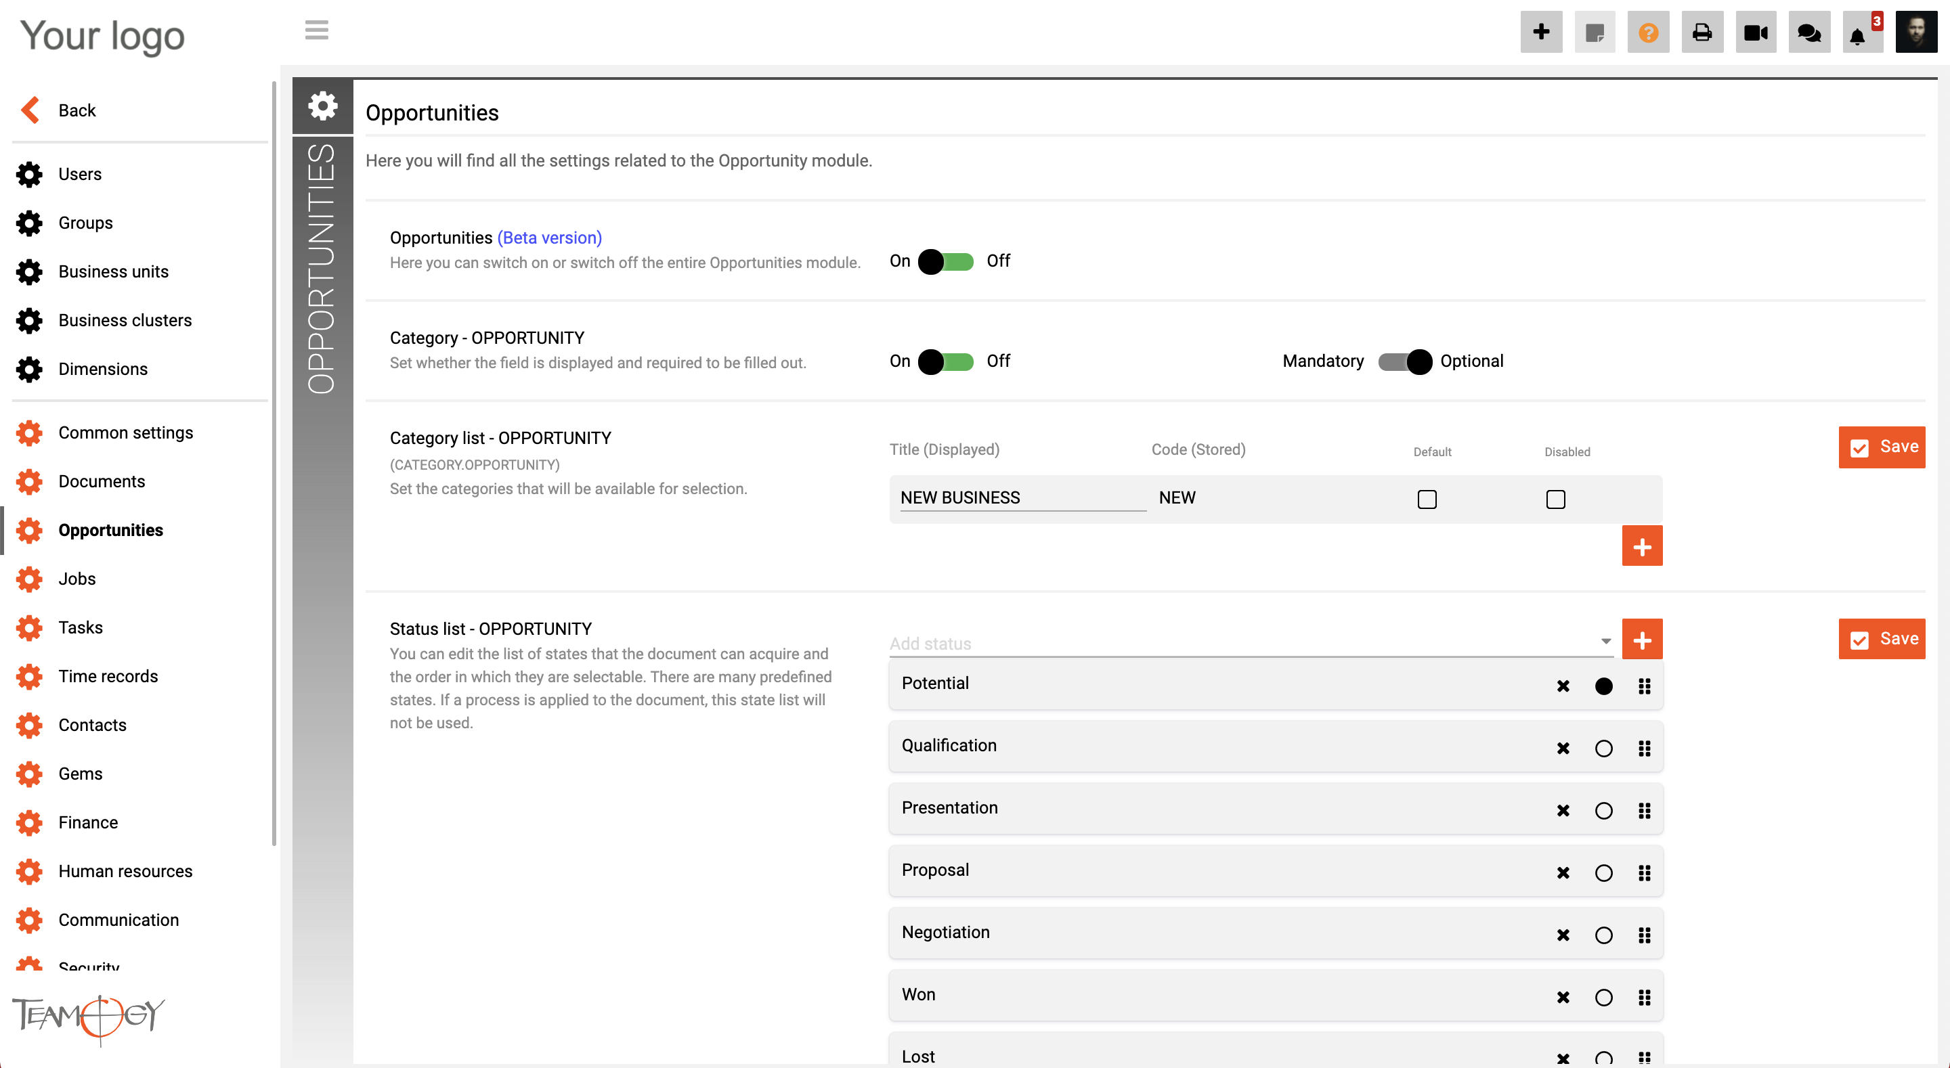The image size is (1950, 1068).
Task: Save the Category list changes
Action: click(1881, 447)
